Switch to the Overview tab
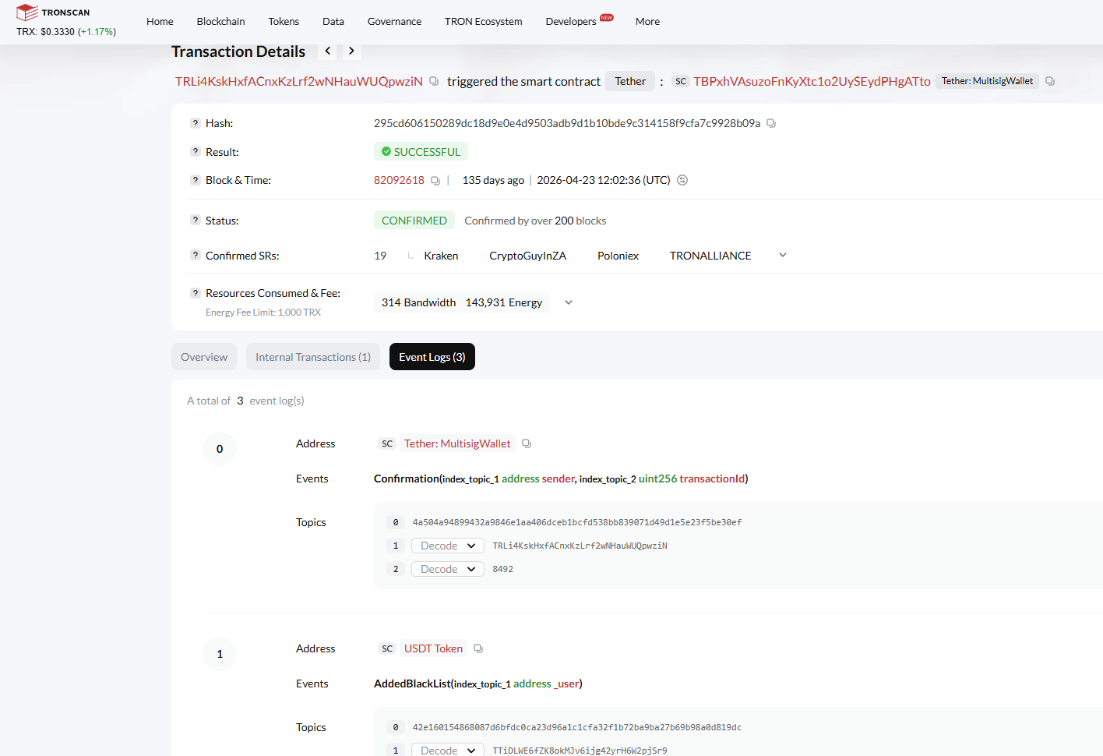Image resolution: width=1103 pixels, height=756 pixels. (204, 357)
